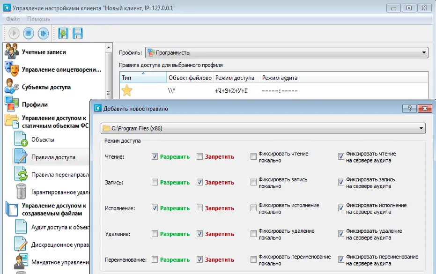Uncheck Фиксировать исполнение на сервере аудита
The width and height of the screenshot is (436, 274).
[341, 208]
